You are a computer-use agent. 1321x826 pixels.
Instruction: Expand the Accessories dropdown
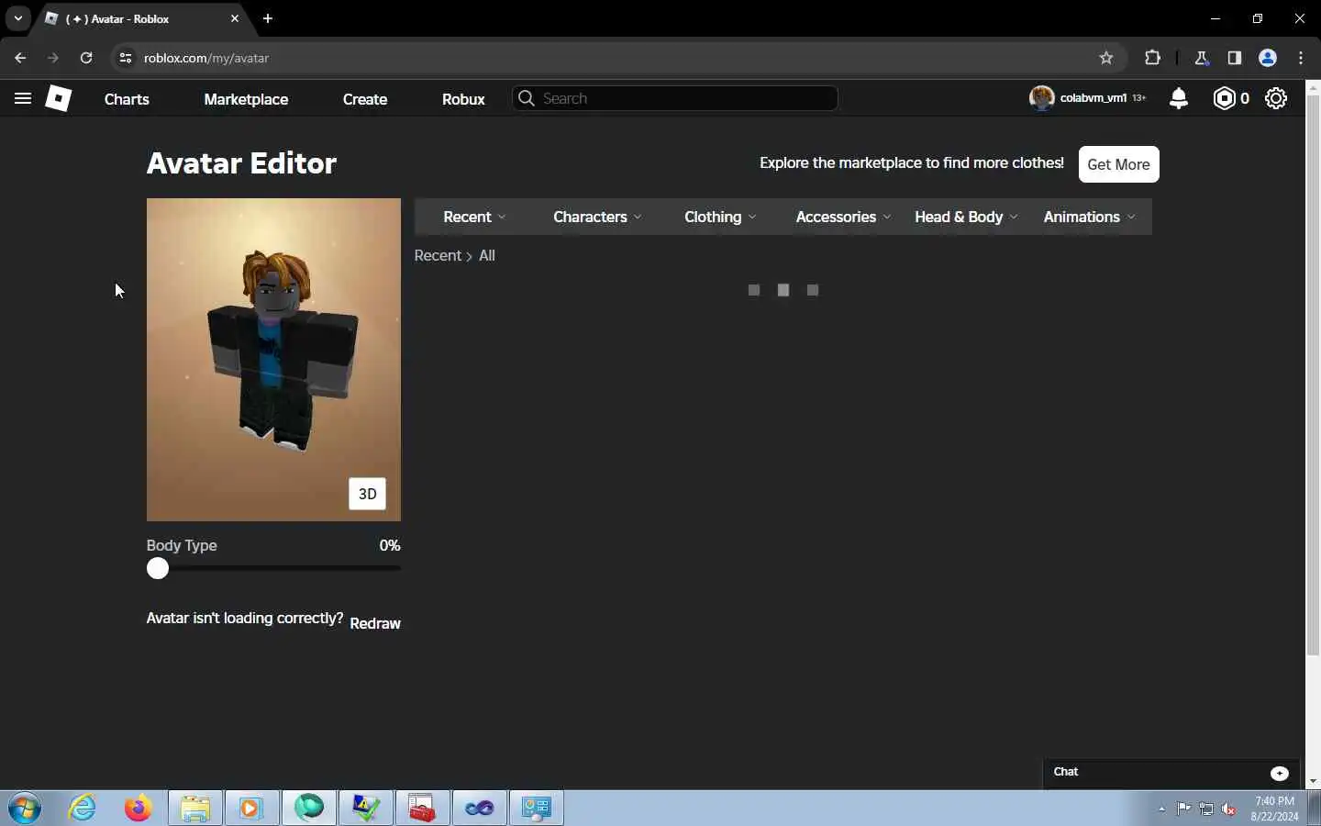[x=843, y=217]
